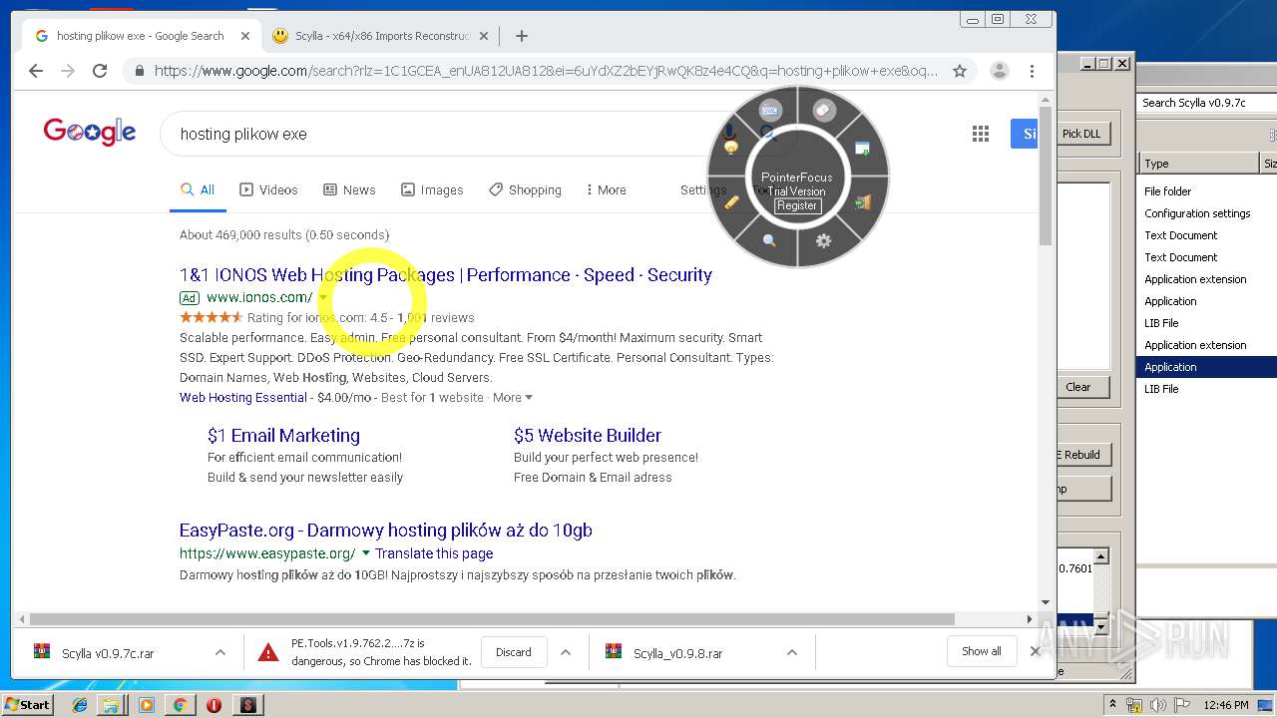Select the All results tab
Viewport: 1277px width, 718px height.
198,189
